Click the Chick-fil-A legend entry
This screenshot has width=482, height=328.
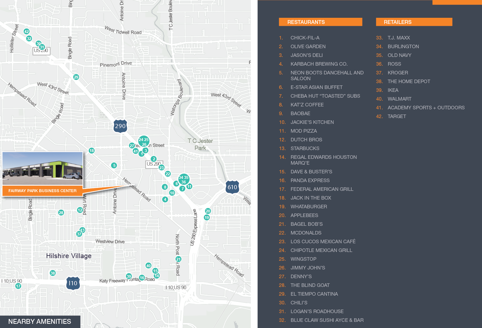point(305,38)
